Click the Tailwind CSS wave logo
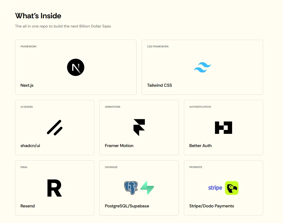283x223 pixels. tap(202, 67)
